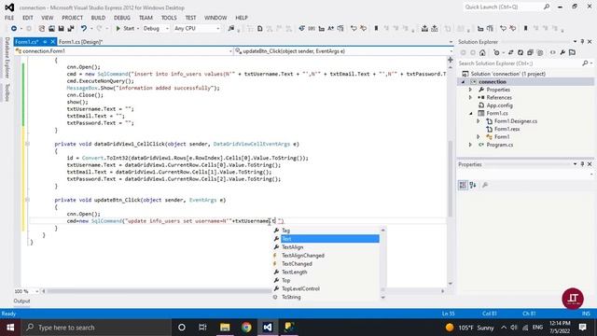Open Chrome from the Windows taskbar

tap(246, 328)
